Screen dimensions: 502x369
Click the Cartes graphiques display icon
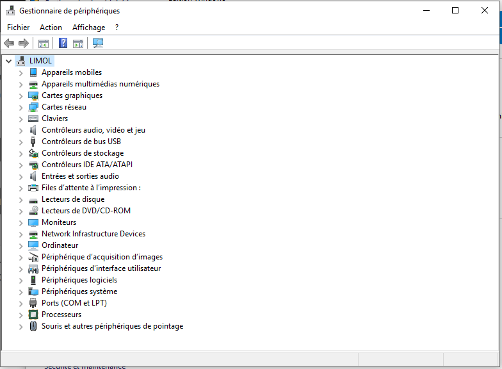pos(33,95)
